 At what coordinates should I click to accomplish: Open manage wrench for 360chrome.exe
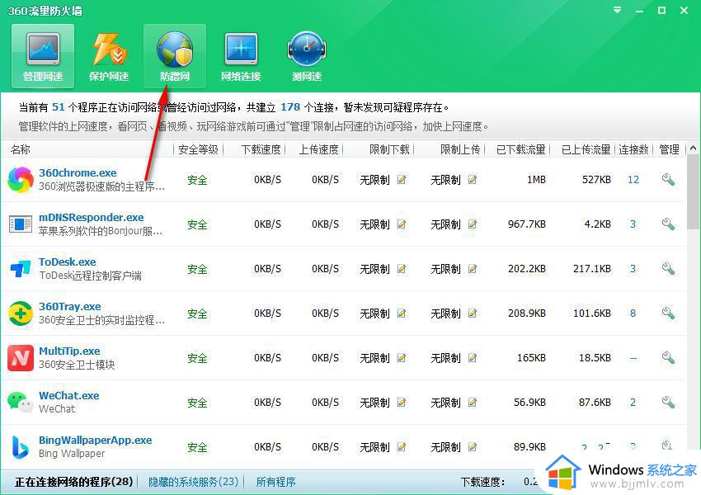click(x=668, y=180)
